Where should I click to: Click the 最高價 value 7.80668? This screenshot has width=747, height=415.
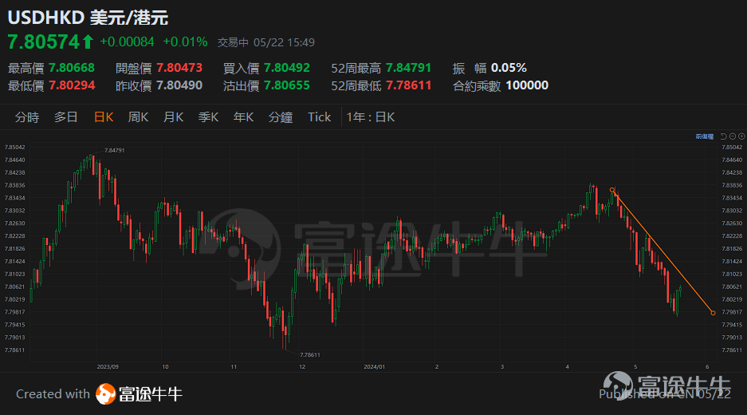pos(72,68)
